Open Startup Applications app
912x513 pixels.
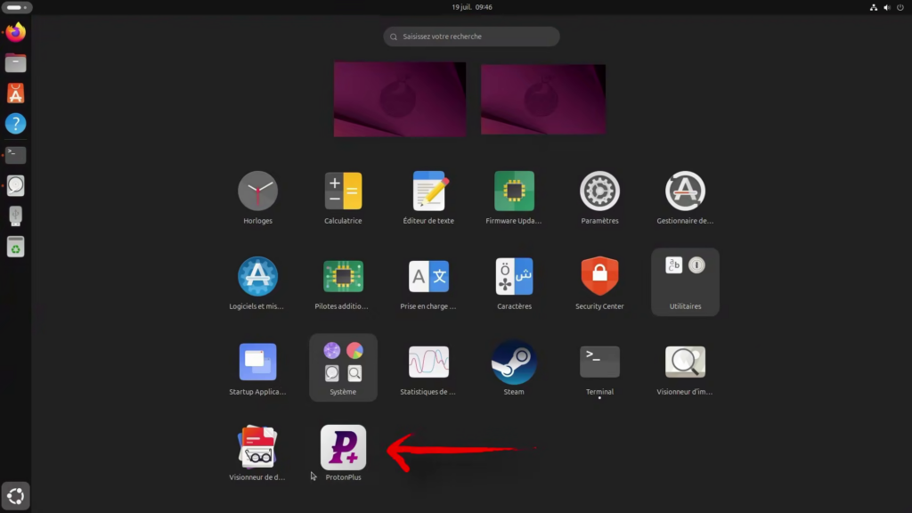[257, 362]
